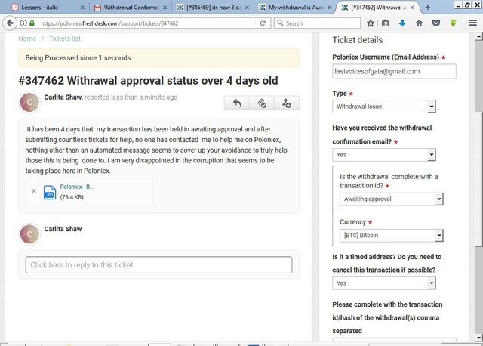This screenshot has width=483, height=346.
Task: Select the #347462 Withrawal tab
Action: click(377, 8)
